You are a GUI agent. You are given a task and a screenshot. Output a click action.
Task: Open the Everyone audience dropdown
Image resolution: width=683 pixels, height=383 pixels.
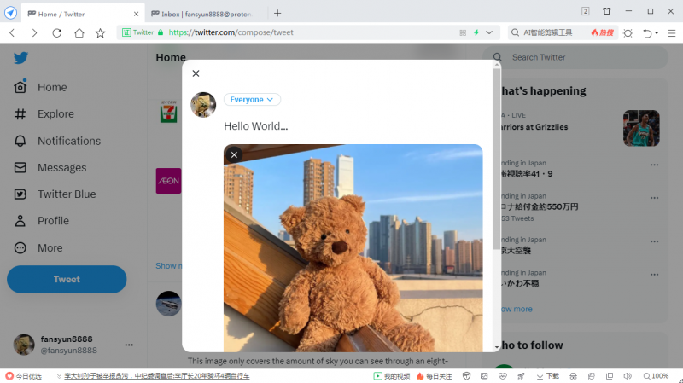click(252, 100)
